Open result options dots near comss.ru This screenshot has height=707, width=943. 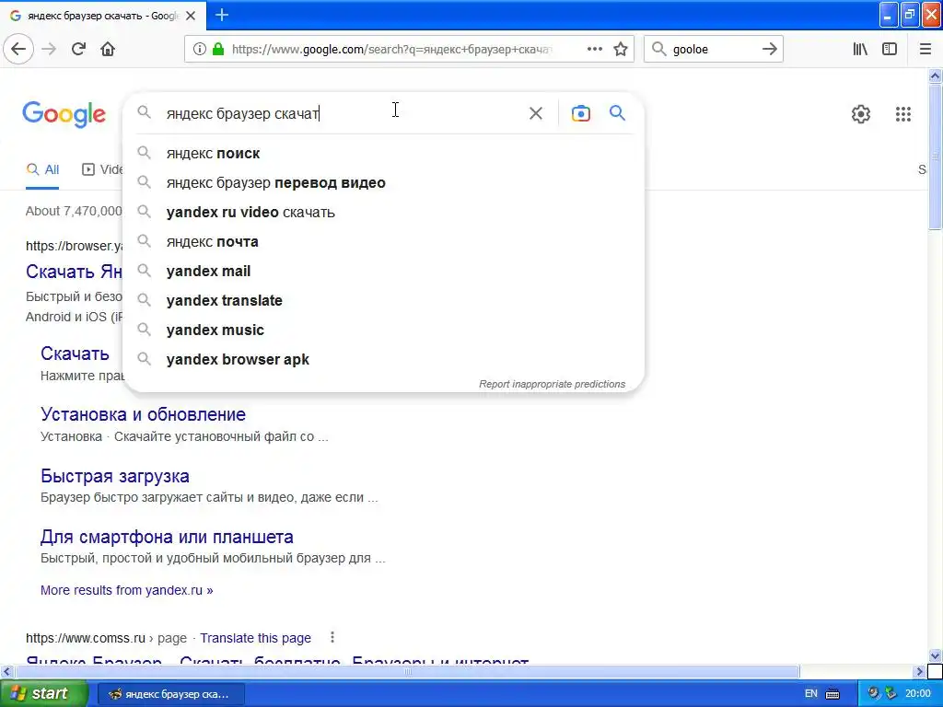point(332,637)
